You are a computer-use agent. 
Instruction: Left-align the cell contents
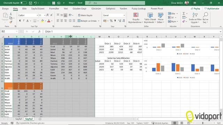(58, 21)
